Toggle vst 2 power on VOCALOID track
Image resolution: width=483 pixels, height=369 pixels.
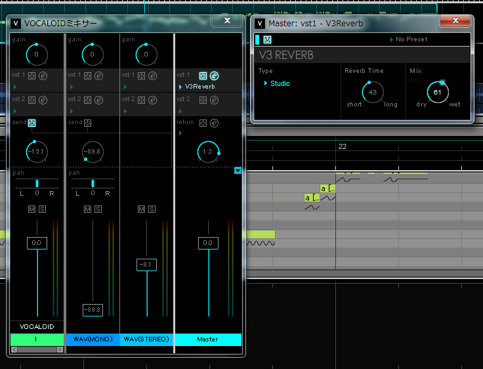(31, 100)
